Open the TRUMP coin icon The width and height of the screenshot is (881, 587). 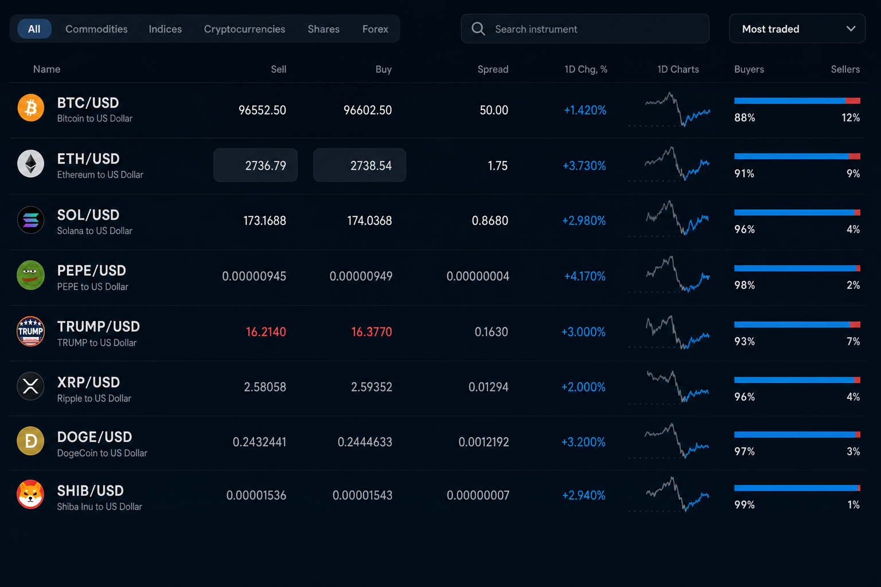click(x=31, y=331)
